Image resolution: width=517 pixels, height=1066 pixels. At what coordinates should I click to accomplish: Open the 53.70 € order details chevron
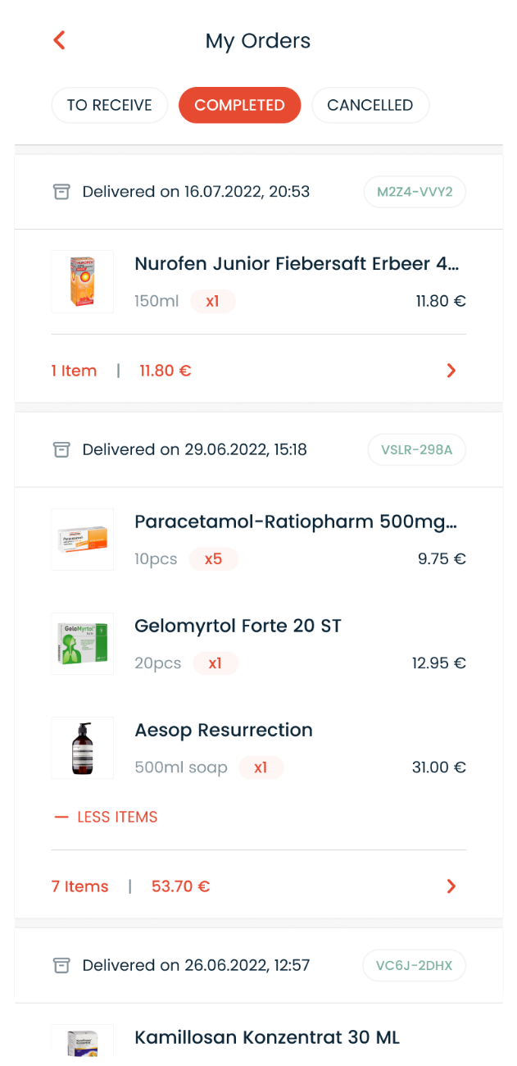coord(451,886)
